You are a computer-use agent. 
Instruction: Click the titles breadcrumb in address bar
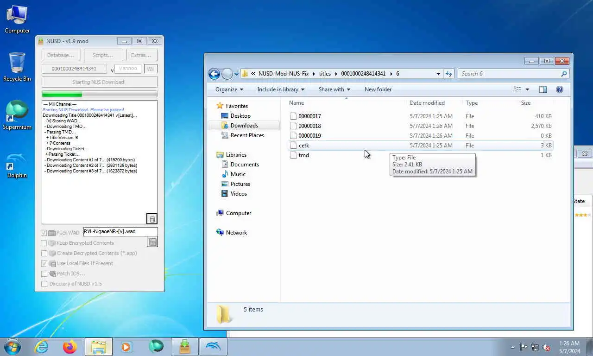point(325,74)
